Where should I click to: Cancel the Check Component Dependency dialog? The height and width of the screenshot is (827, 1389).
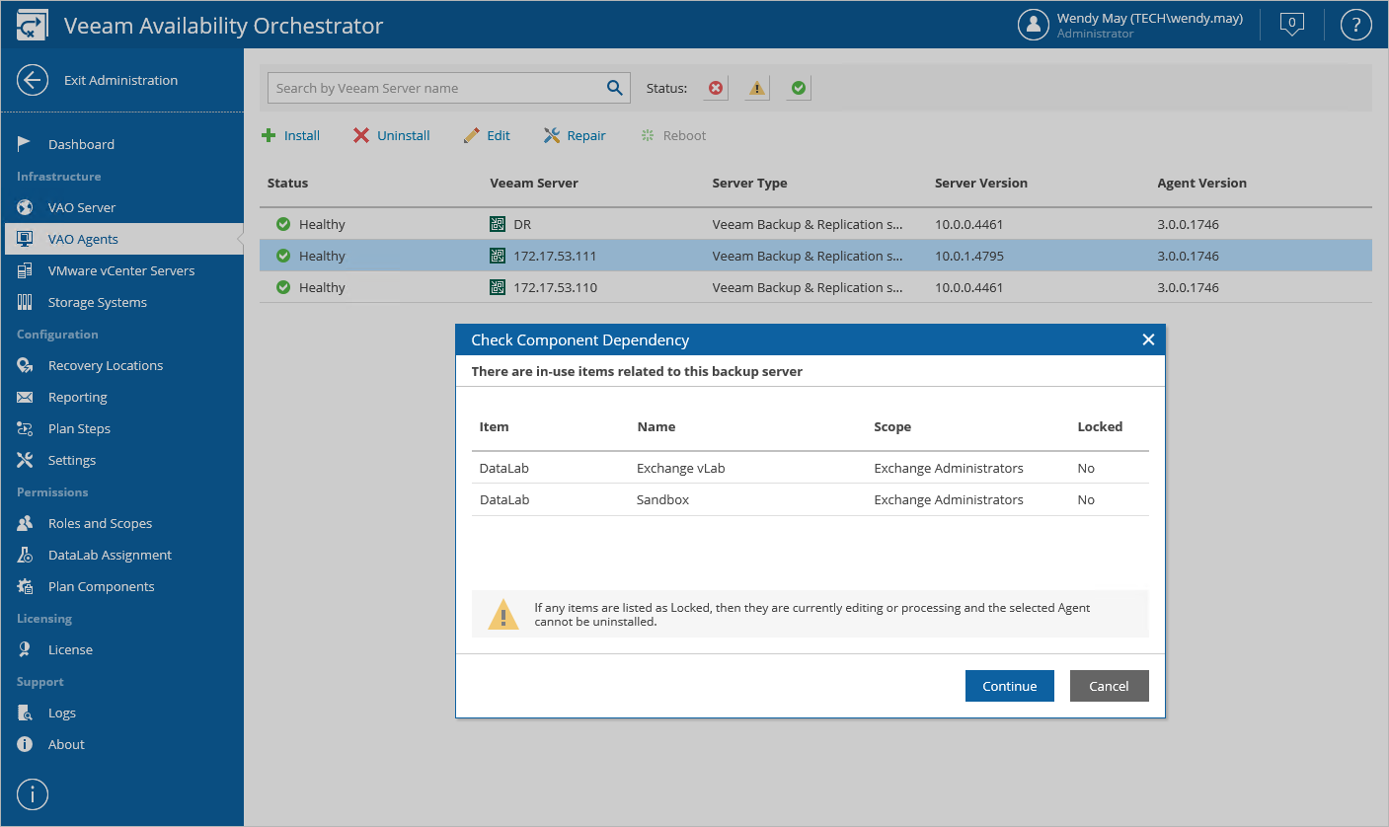1109,686
